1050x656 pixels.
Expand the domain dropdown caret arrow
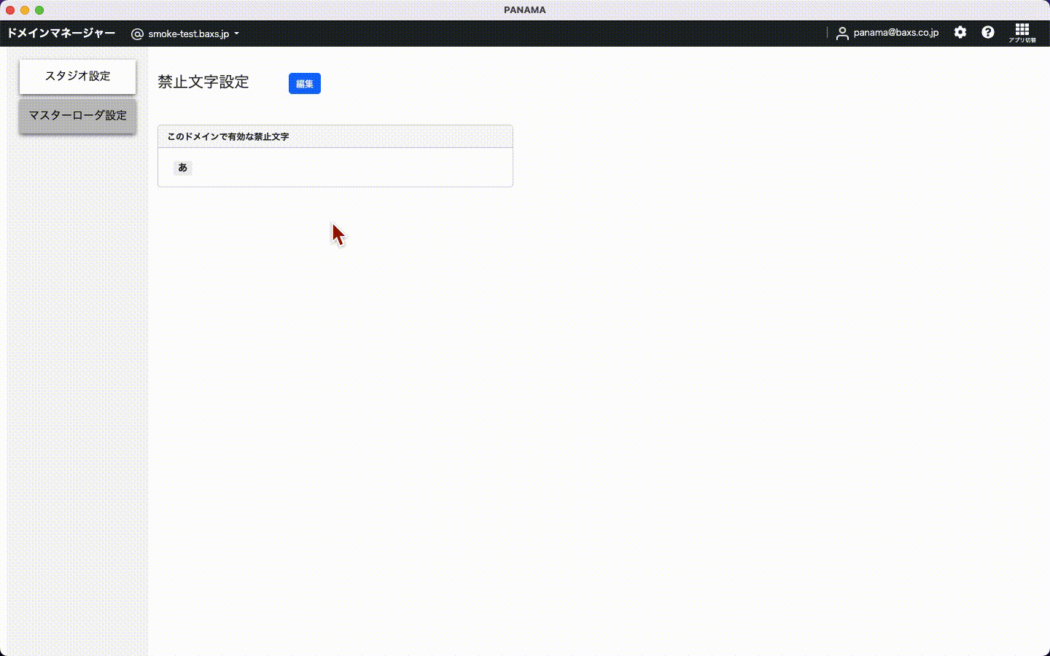(236, 34)
